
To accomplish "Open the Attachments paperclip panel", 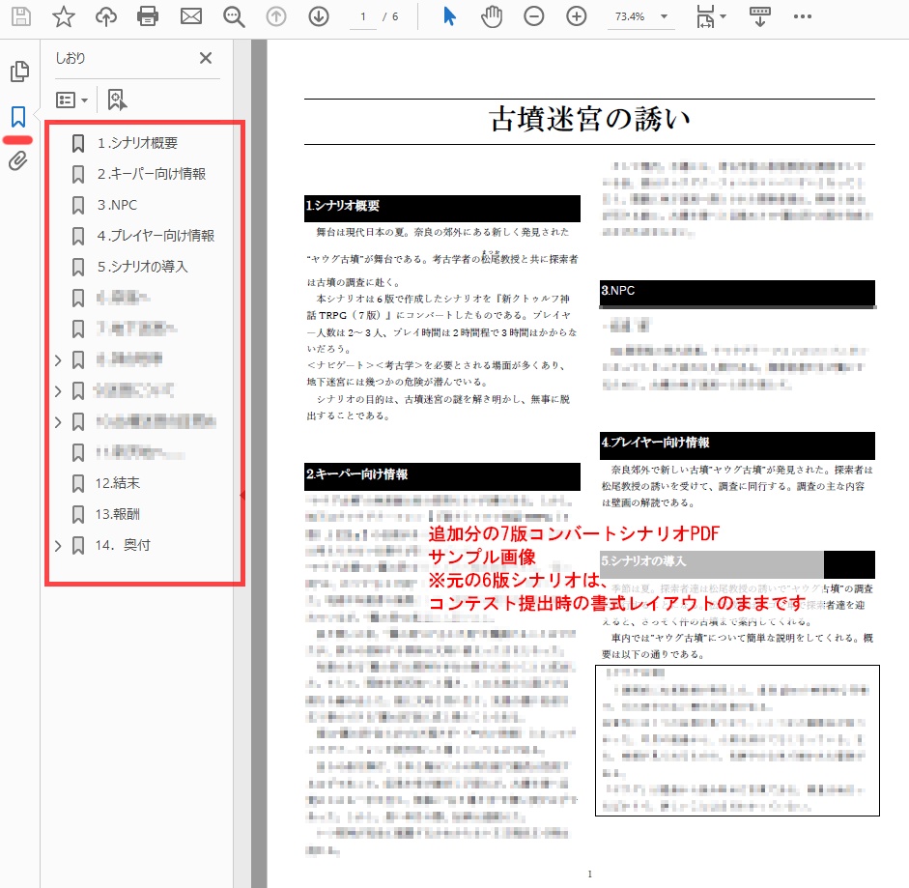I will pos(20,160).
